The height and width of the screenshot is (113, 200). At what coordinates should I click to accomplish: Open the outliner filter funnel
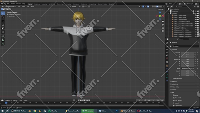tap(194, 6)
